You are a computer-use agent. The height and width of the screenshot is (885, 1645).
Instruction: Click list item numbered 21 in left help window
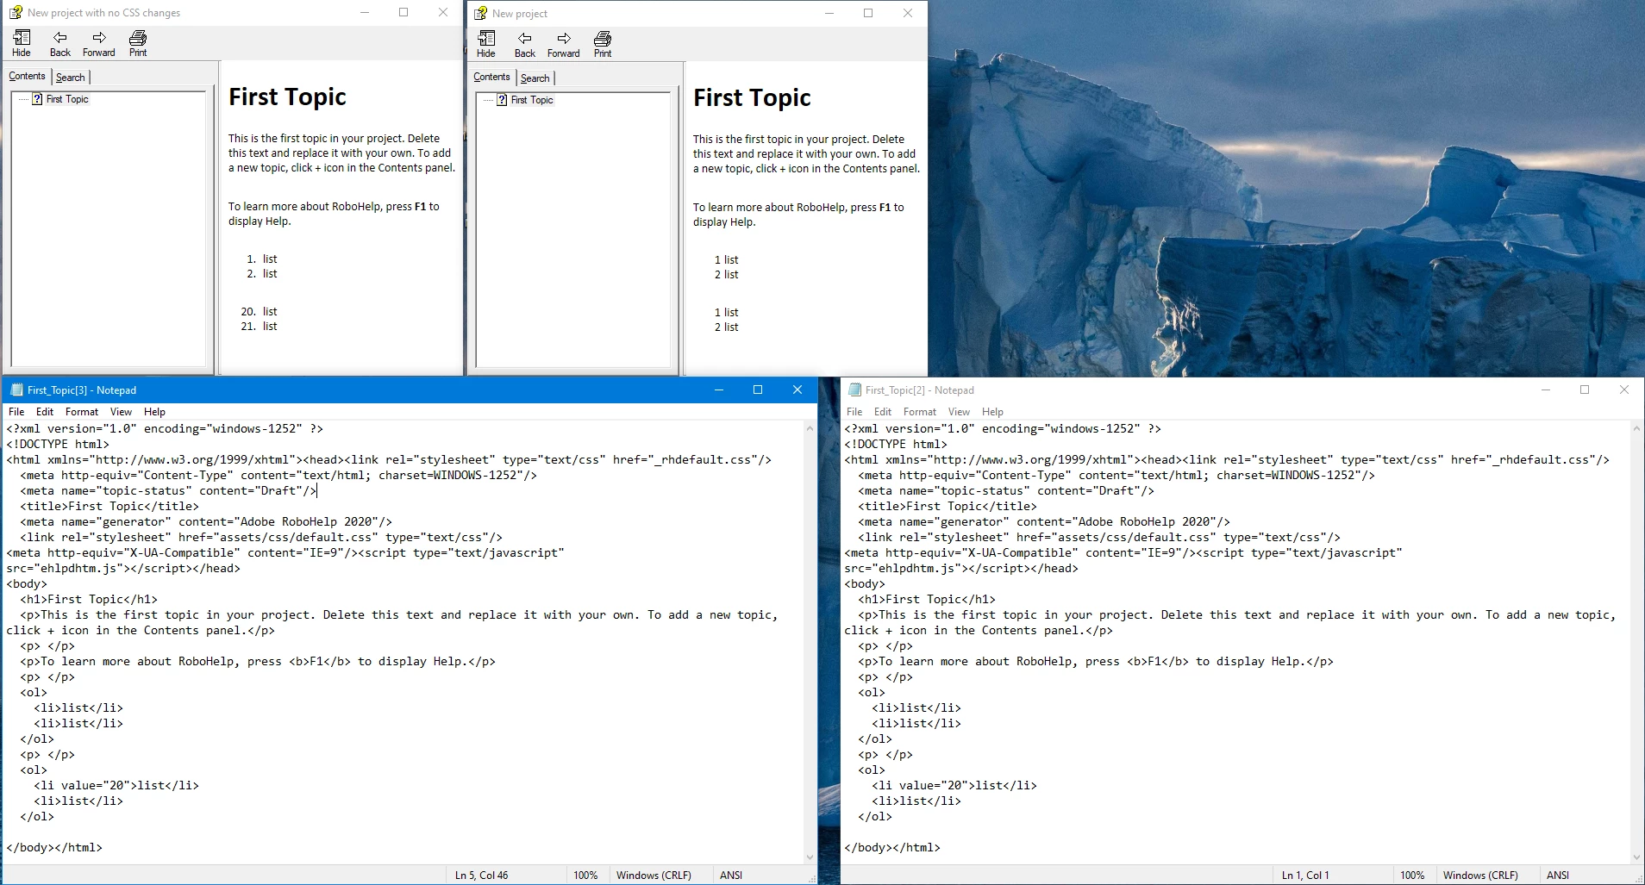pyautogui.click(x=260, y=326)
